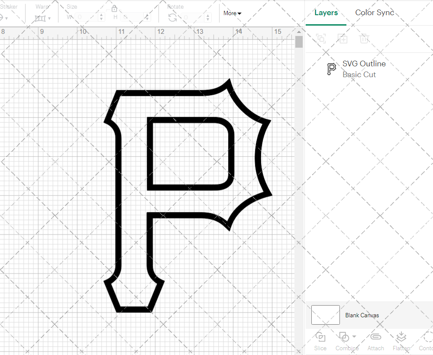
Task: Click the Attach tool
Action: point(375,342)
